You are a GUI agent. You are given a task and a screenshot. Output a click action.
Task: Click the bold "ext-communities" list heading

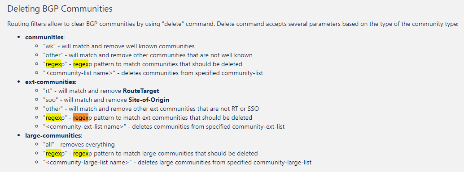click(x=50, y=82)
